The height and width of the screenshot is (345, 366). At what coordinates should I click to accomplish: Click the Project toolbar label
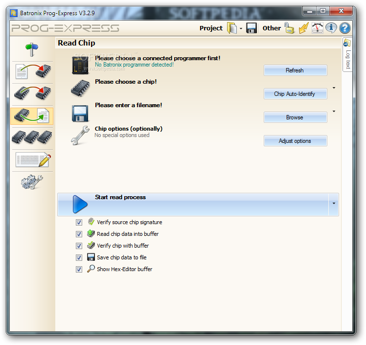[x=211, y=28]
